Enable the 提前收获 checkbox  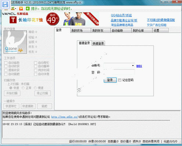(x=6, y=70)
